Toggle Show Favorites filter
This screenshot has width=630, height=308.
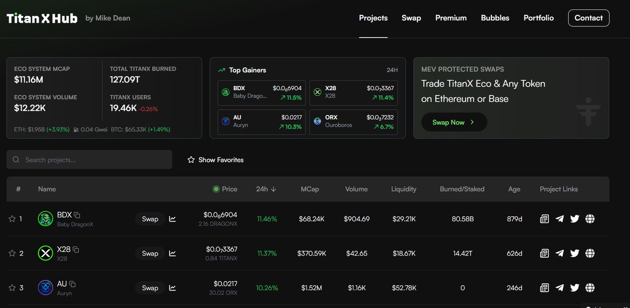215,160
